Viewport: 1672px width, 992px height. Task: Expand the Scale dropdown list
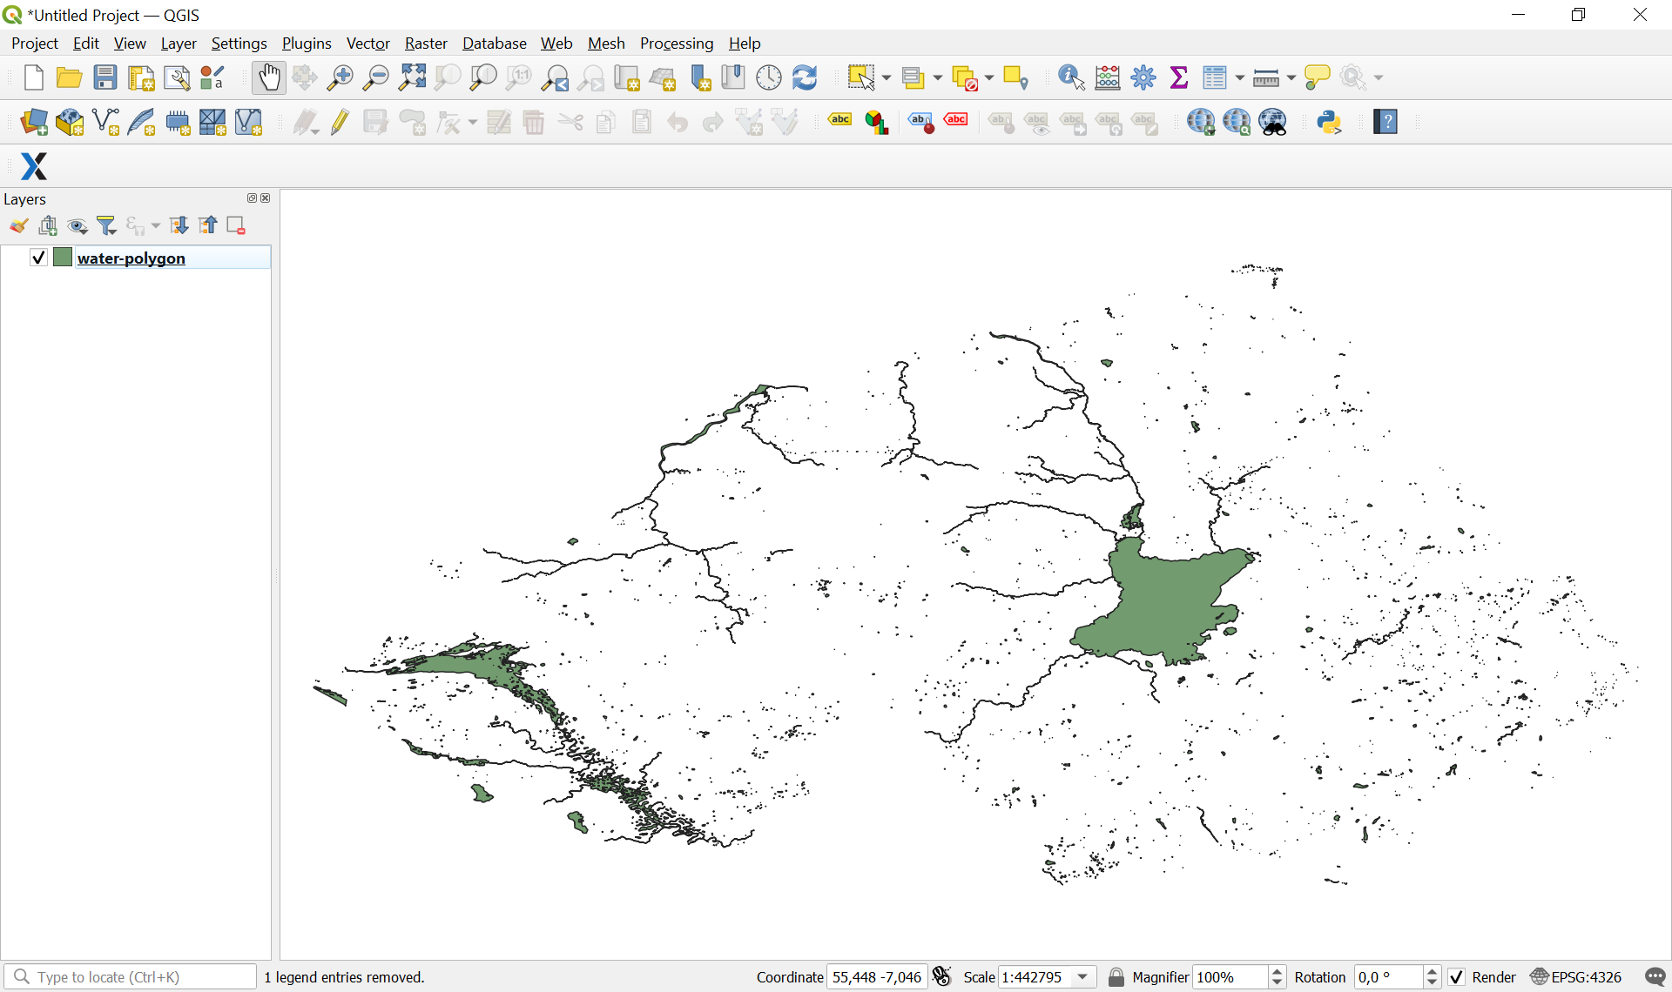coord(1083,977)
